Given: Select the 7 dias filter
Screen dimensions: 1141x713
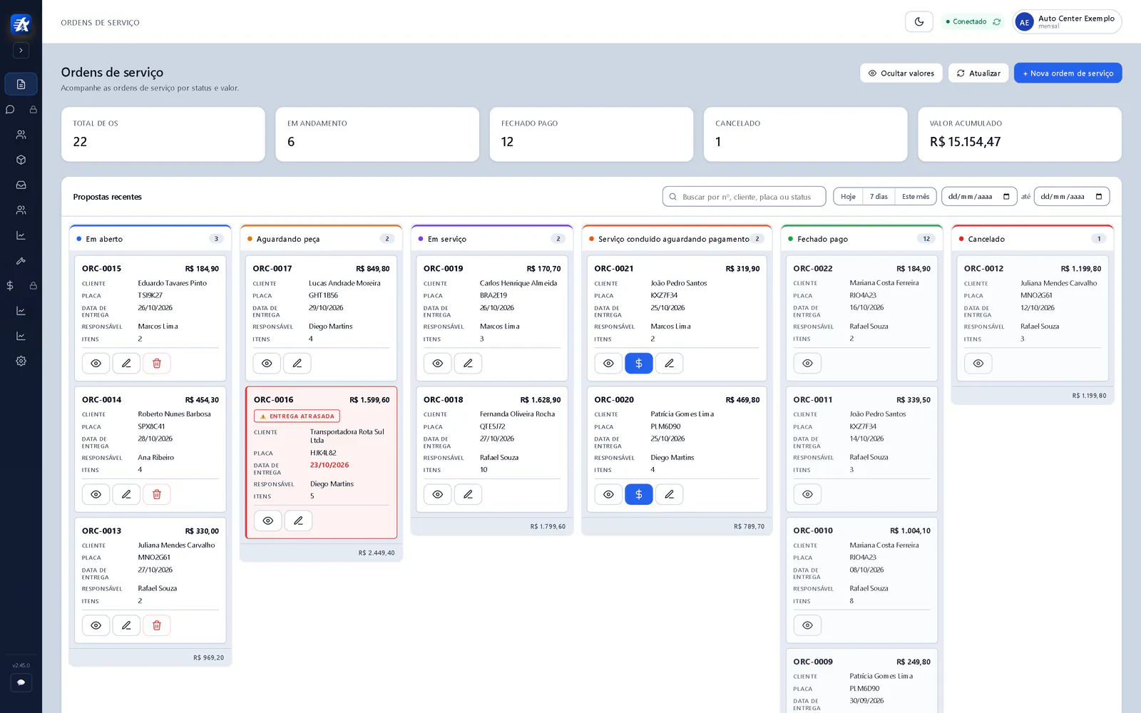Looking at the screenshot, I should click(879, 197).
